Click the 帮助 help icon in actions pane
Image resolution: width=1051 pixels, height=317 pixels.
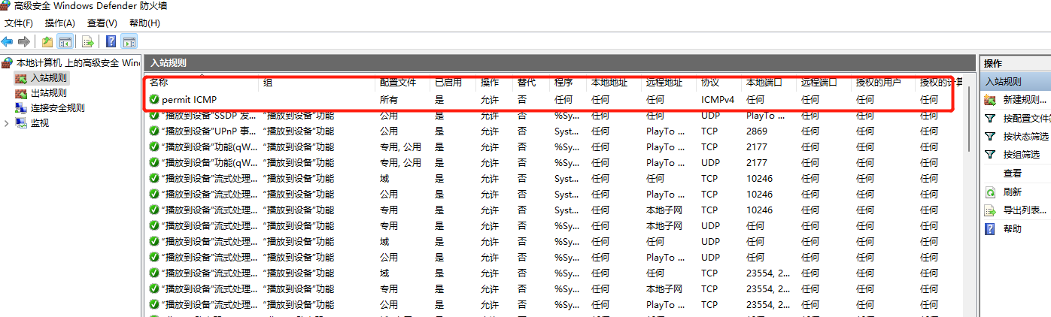pyautogui.click(x=991, y=228)
